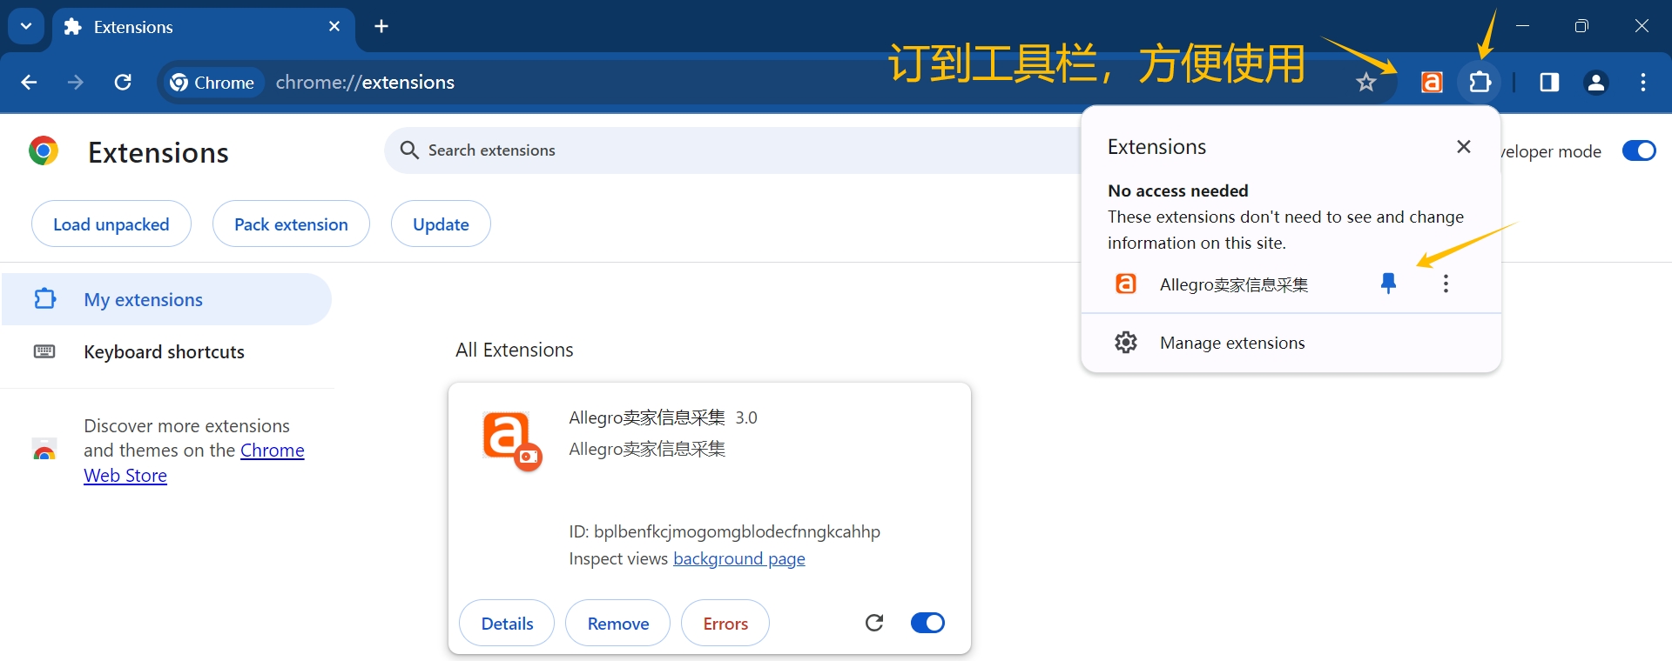Unpin Allegro卖家信息采集 using the pin icon

point(1389,284)
